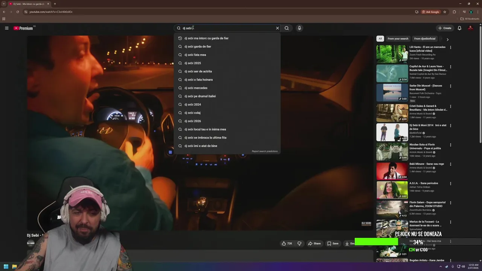This screenshot has height=271, width=482.
Task: Select suggestion 'dj sebi o fata hoinara'
Action: pyautogui.click(x=227, y=79)
